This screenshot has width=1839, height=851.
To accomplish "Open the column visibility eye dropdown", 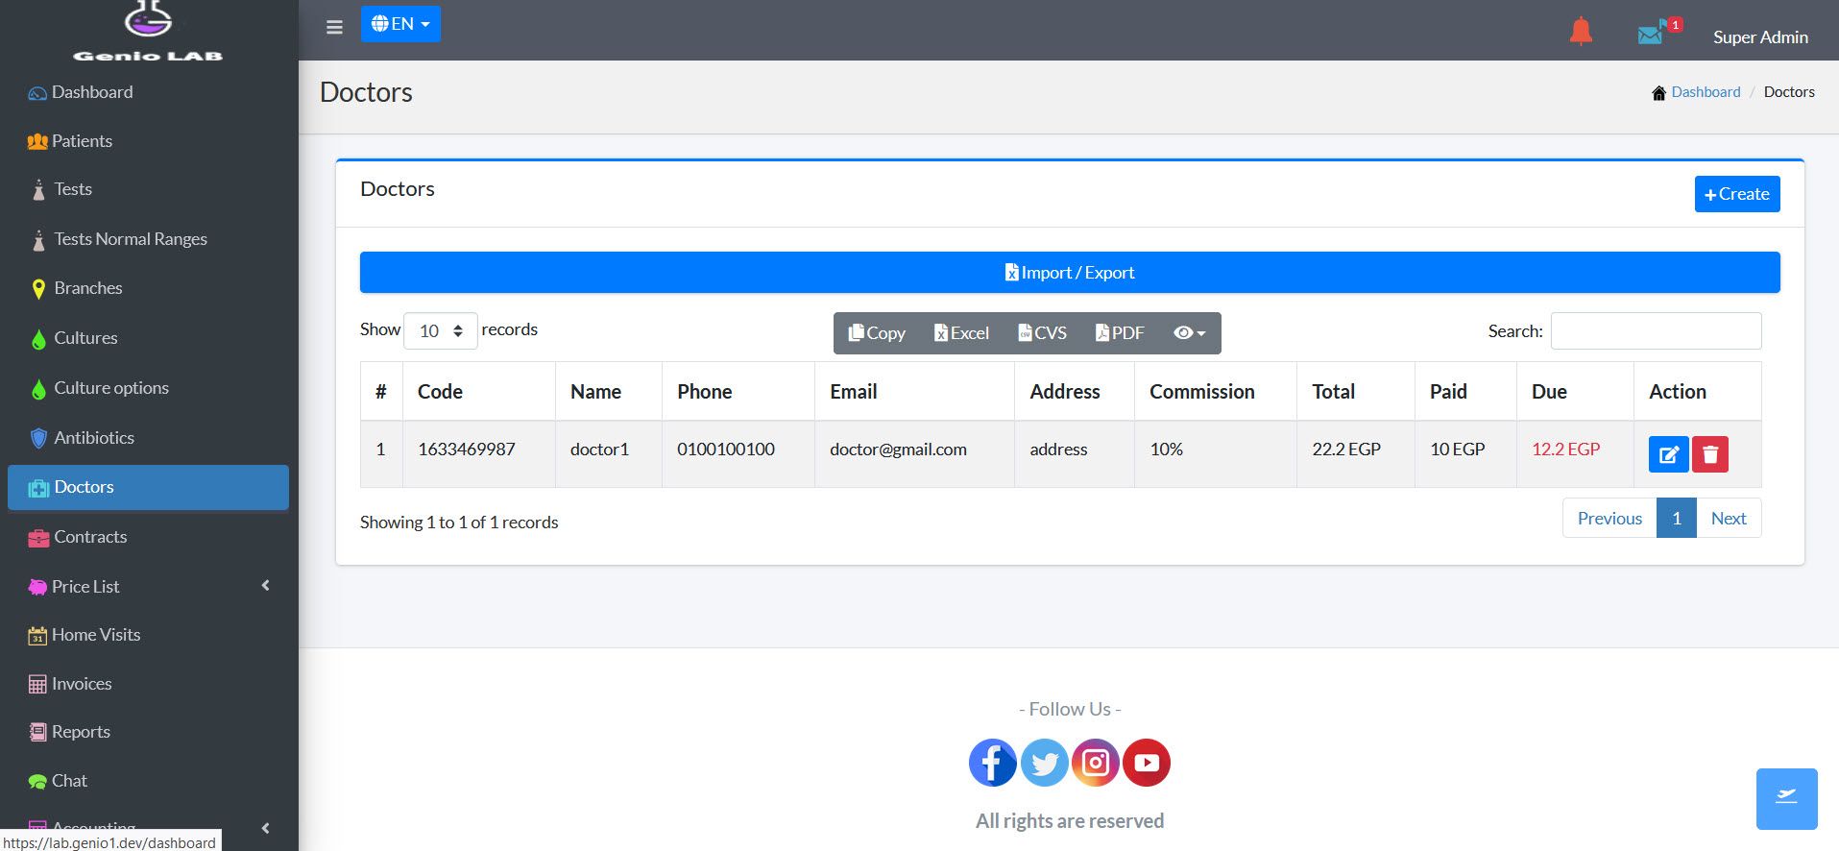I will coord(1189,333).
